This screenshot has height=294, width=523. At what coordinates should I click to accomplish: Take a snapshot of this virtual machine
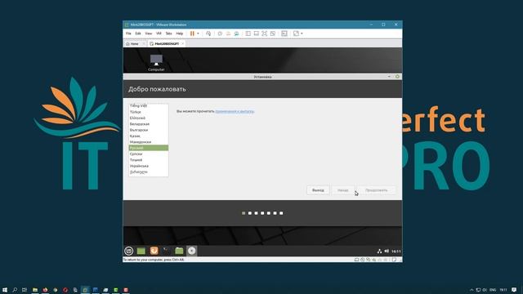coord(220,33)
